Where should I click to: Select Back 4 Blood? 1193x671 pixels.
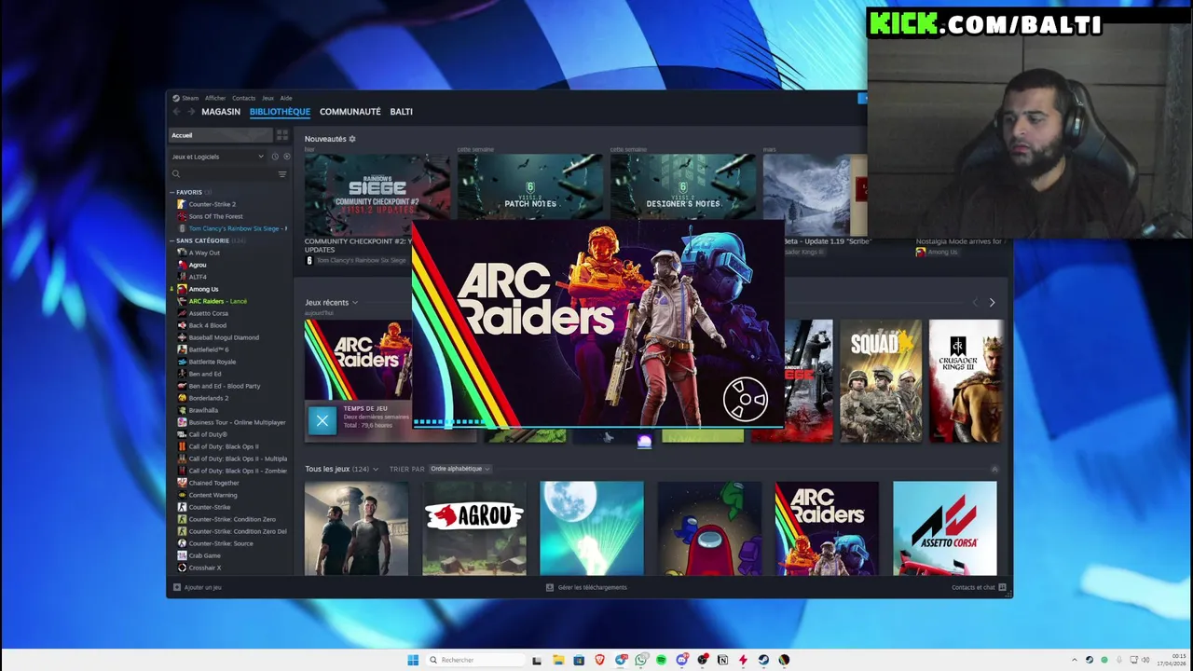coord(207,325)
